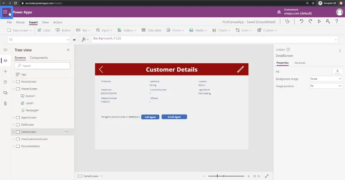Image resolution: width=345 pixels, height=180 pixels.
Task: Select the Properties tab
Action: (x=282, y=63)
